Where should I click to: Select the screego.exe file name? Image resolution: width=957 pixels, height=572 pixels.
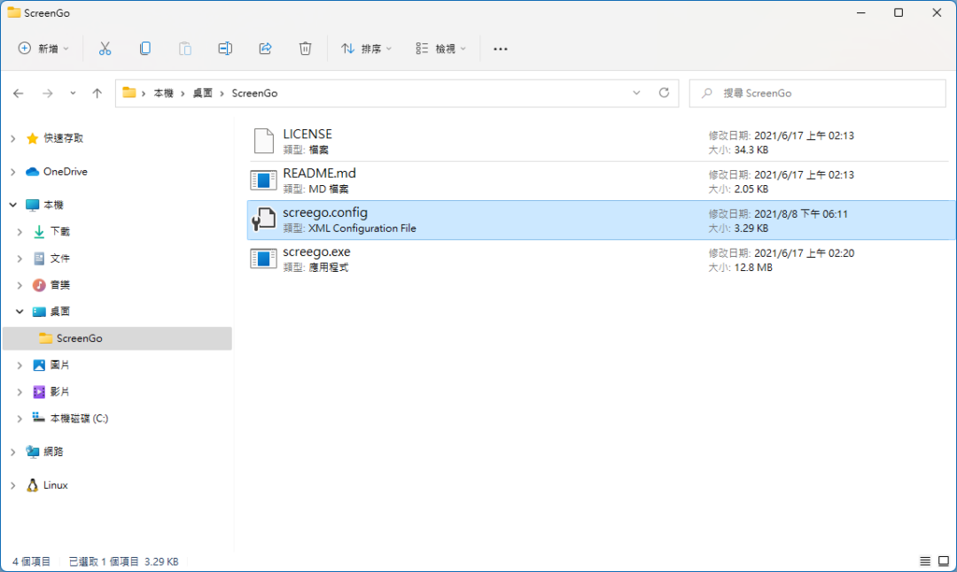316,251
